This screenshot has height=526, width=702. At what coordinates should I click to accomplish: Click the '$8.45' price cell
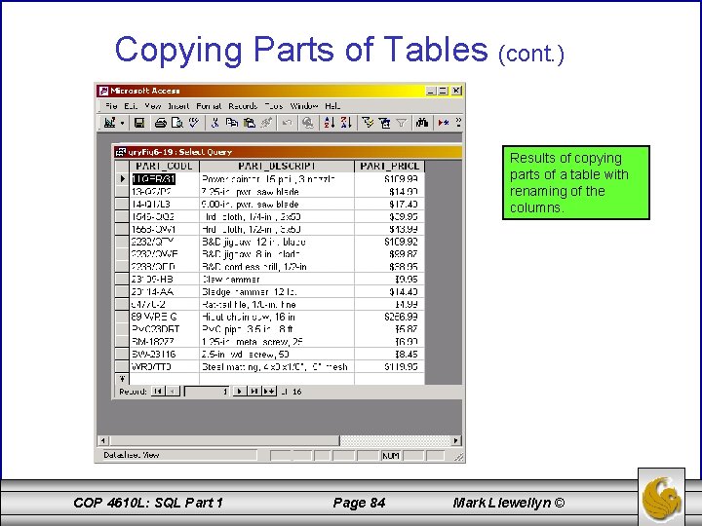[389, 355]
